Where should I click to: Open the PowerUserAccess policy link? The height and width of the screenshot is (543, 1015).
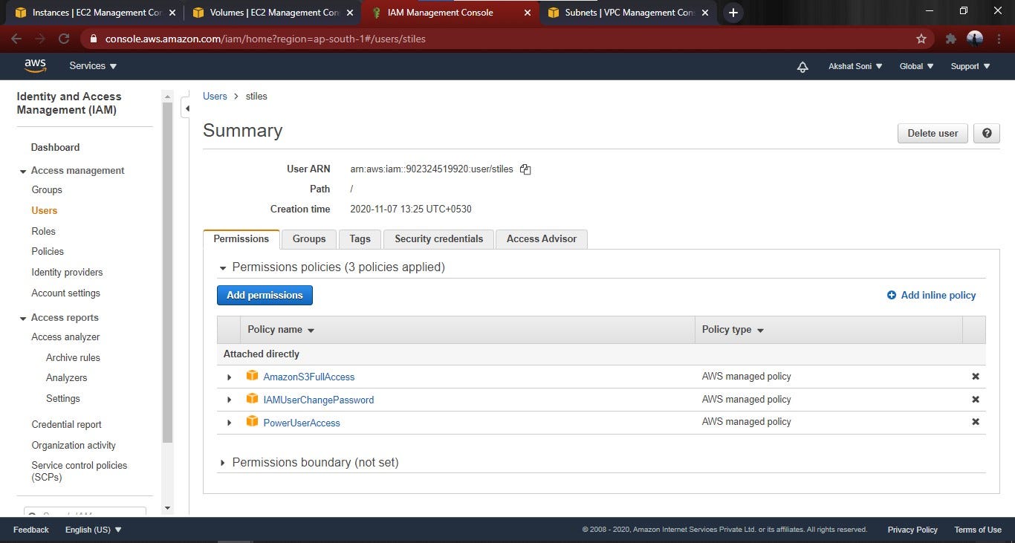(302, 423)
